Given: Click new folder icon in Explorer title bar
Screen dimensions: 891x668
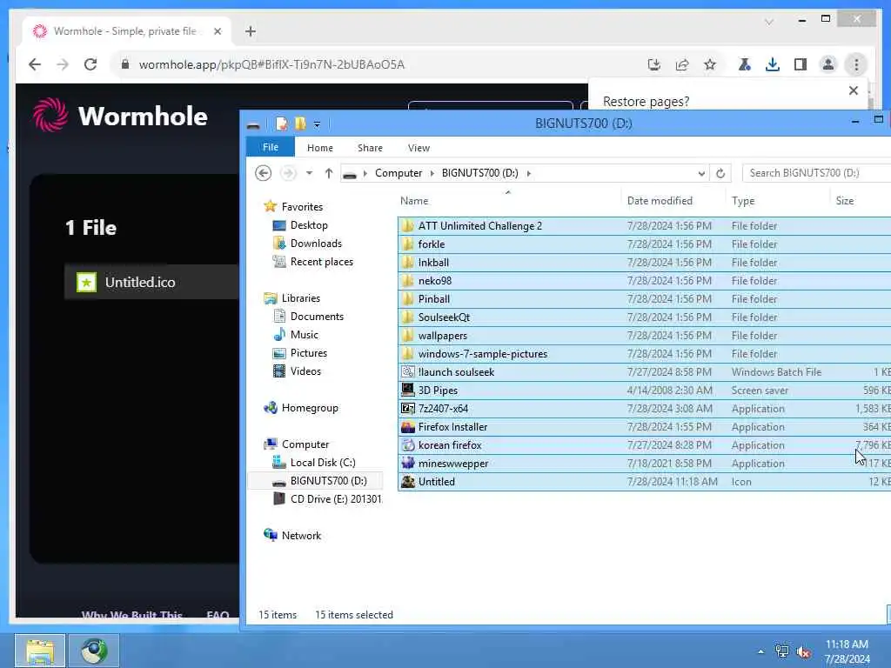Looking at the screenshot, I should [300, 124].
